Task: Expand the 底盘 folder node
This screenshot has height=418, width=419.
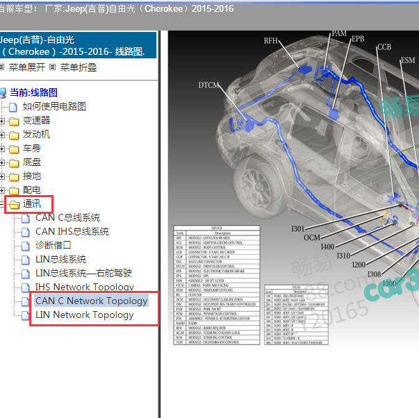Action: click(2, 162)
